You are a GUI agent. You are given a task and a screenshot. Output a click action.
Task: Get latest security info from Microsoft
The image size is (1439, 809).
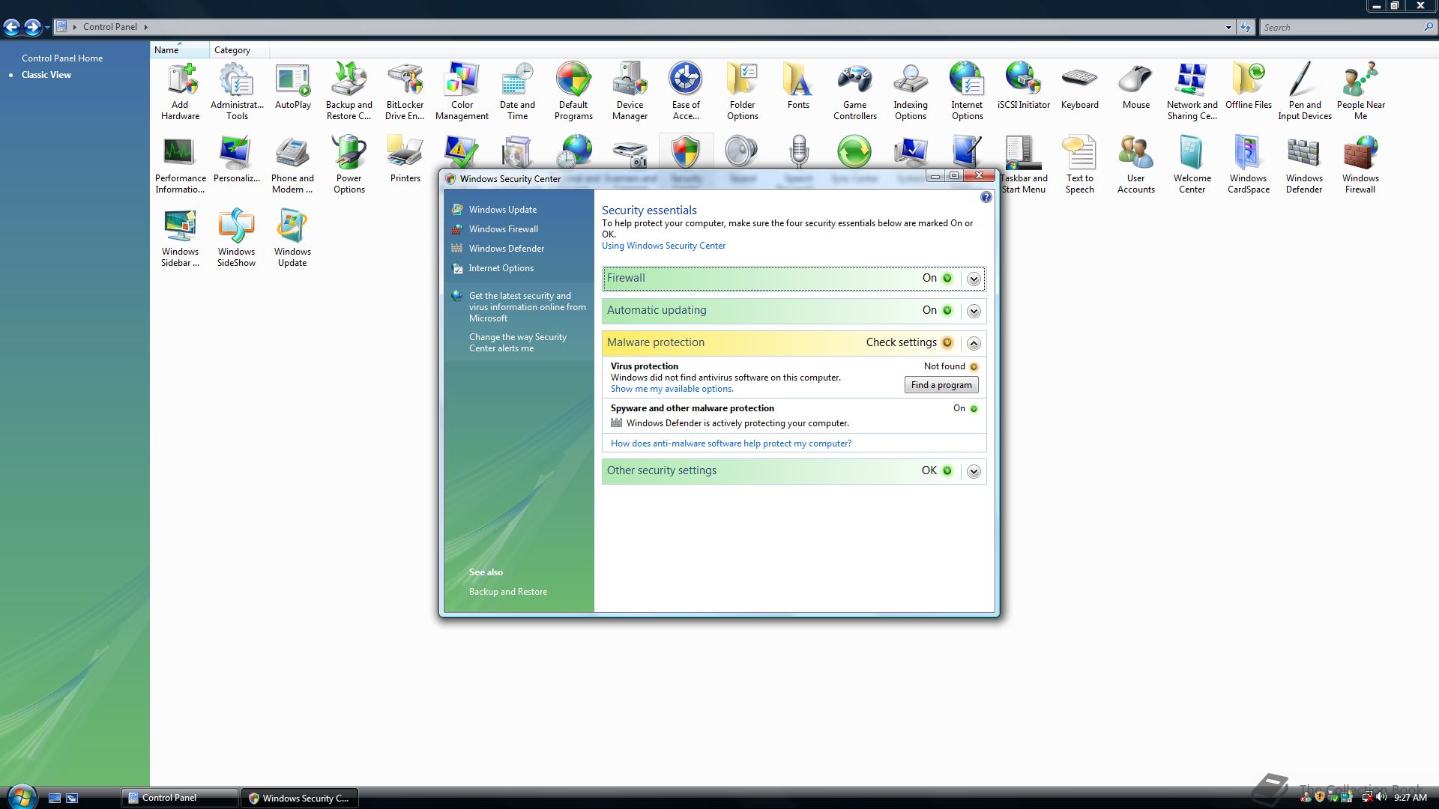527,307
